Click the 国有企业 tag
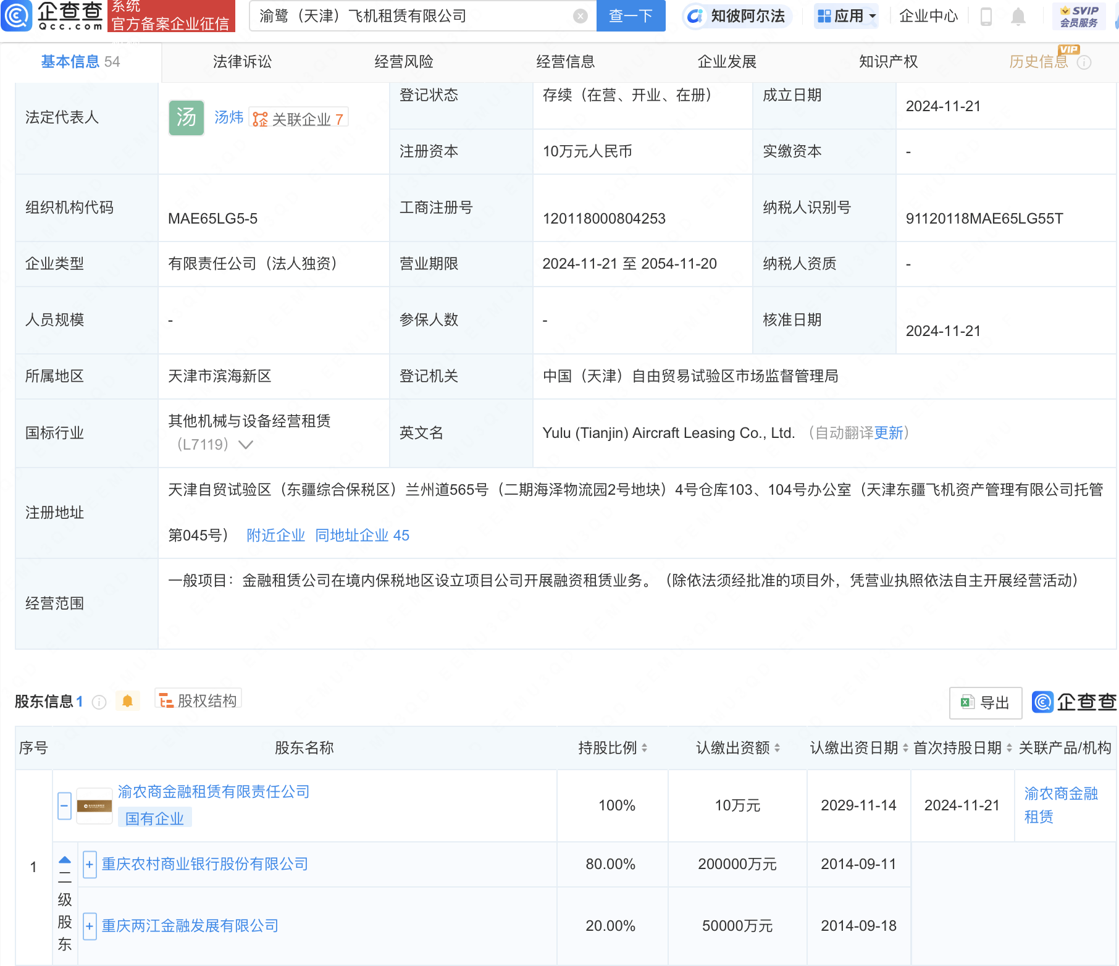 pyautogui.click(x=155, y=818)
